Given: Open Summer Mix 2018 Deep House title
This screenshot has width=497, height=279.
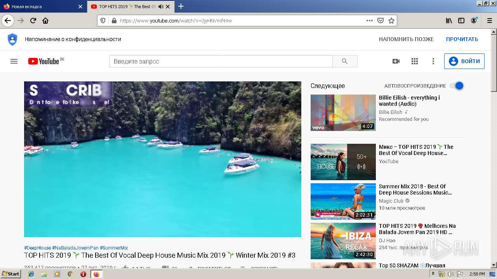Looking at the screenshot, I should coord(415,189).
